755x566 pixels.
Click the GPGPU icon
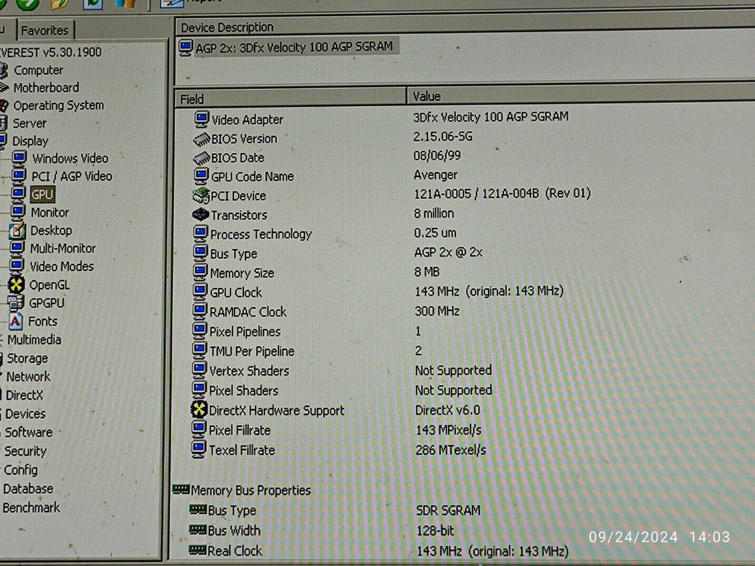(x=16, y=302)
